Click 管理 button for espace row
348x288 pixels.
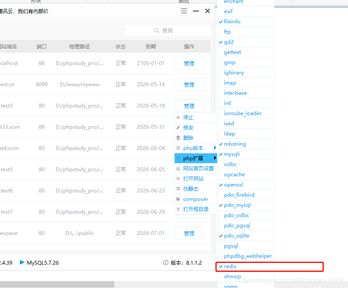point(189,233)
